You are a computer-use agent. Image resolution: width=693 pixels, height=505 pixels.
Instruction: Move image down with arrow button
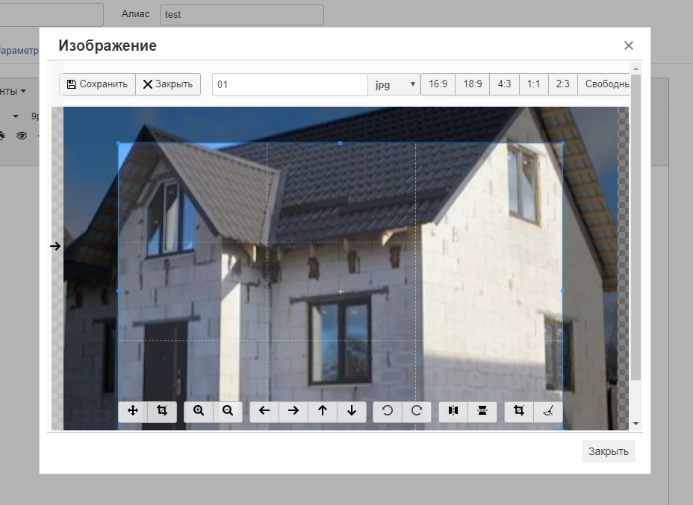pyautogui.click(x=352, y=411)
